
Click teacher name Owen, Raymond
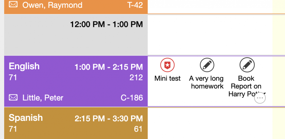coord(52,5)
